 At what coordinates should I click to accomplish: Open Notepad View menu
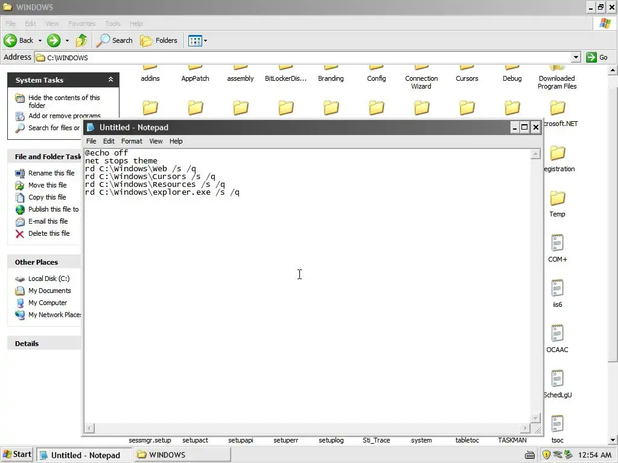(156, 141)
